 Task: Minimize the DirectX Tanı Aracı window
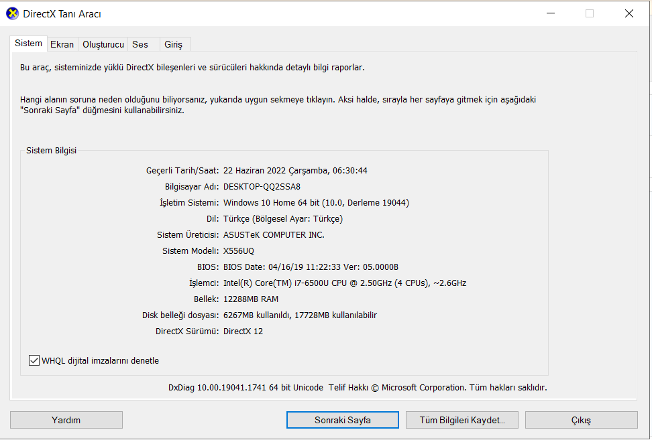(x=551, y=13)
